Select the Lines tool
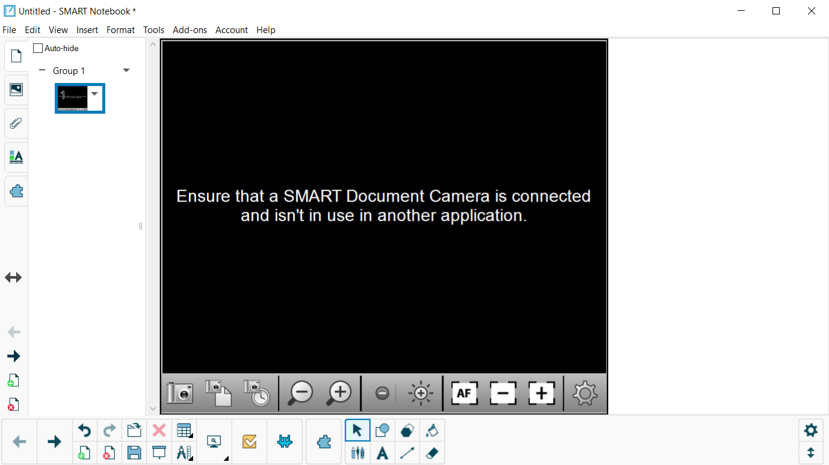 [x=407, y=453]
